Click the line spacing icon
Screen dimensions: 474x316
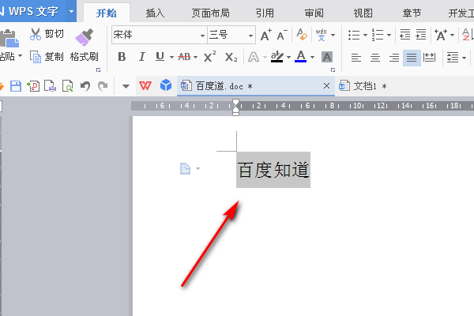tap(453, 57)
